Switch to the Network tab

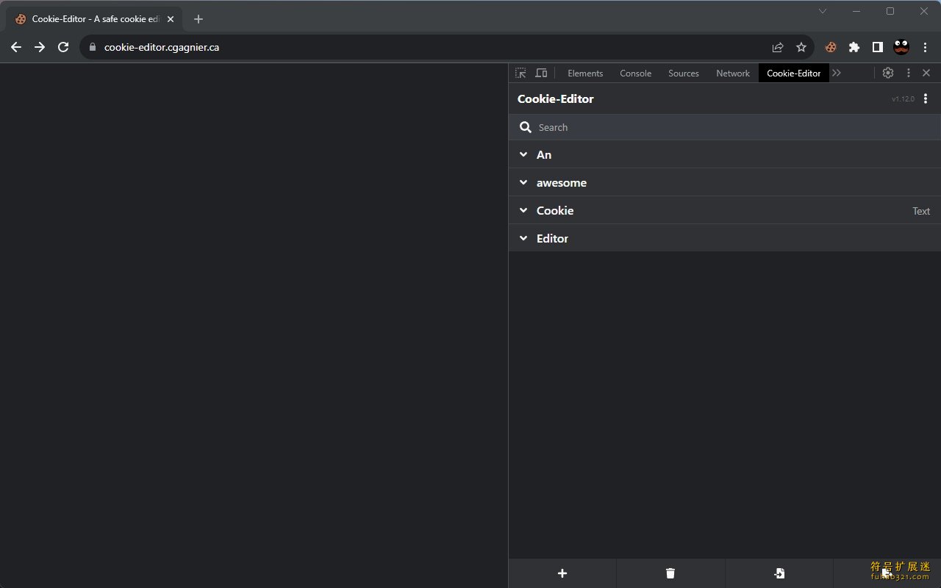pyautogui.click(x=733, y=73)
